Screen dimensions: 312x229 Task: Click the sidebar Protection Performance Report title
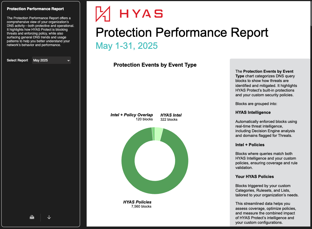click(x=35, y=9)
